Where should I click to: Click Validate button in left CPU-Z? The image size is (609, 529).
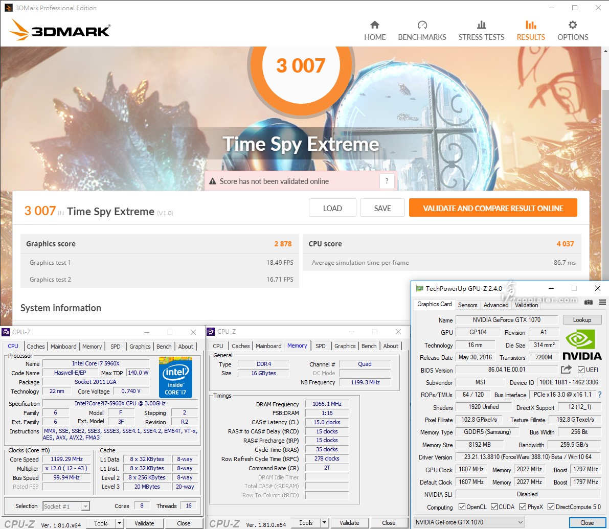(145, 523)
